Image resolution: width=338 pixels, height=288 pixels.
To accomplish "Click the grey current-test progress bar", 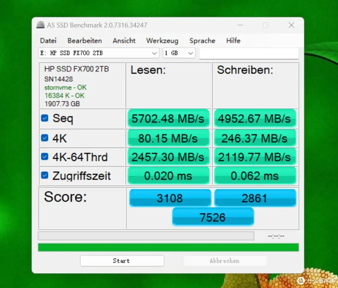I will [x=146, y=236].
